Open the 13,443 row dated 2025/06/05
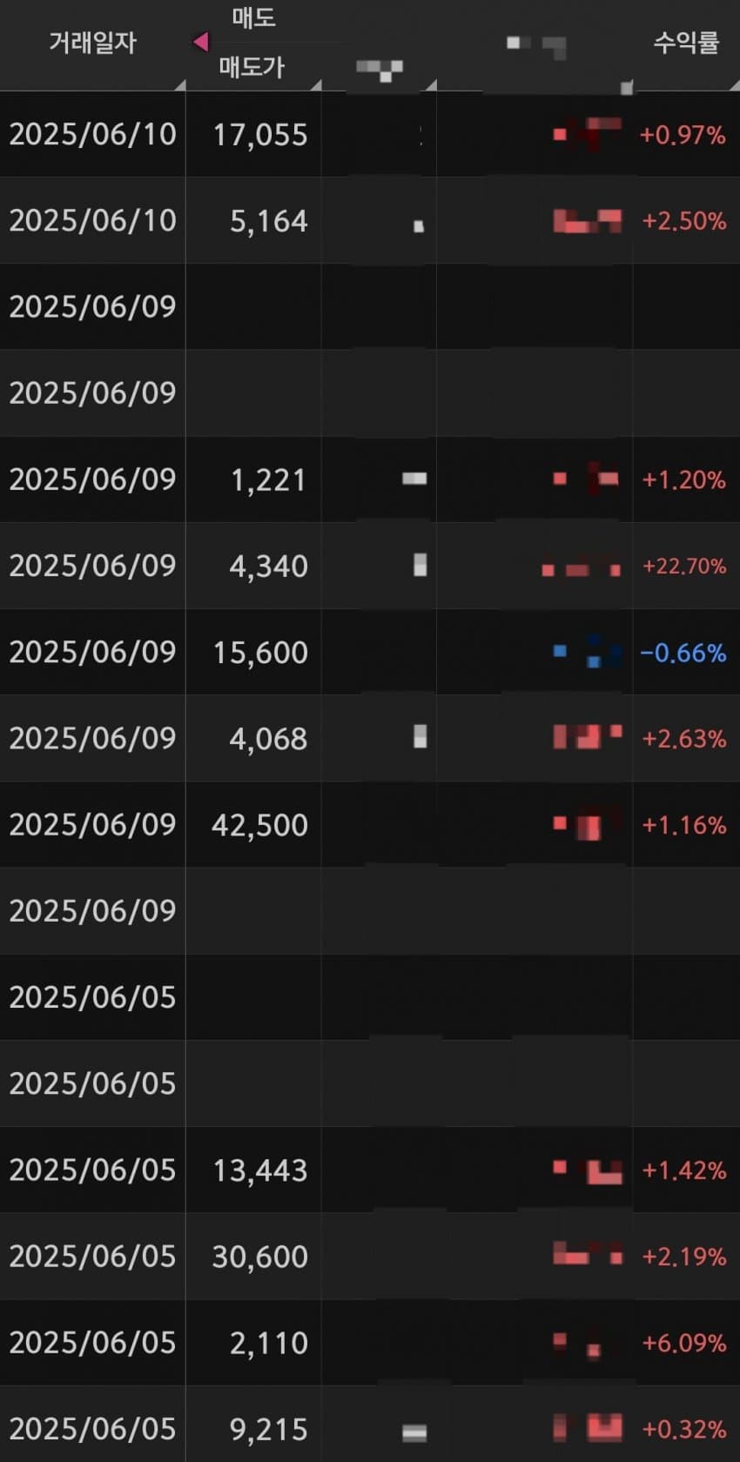Screen dimensions: 740x1462 click(370, 1170)
